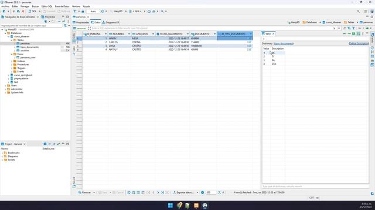Click the toolbar magnifier search icon
The height and width of the screenshot is (210, 375).
(x=162, y=11)
